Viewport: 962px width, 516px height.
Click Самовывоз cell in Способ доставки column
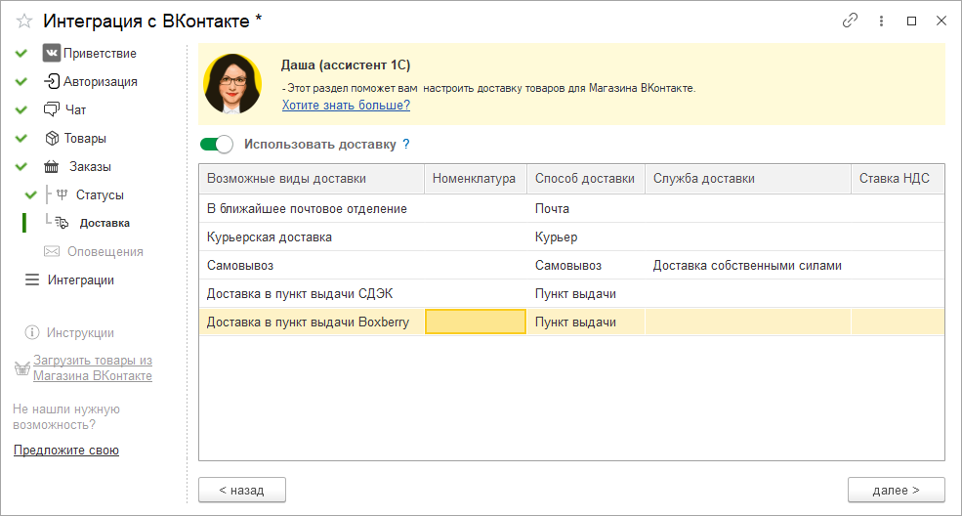coord(585,266)
